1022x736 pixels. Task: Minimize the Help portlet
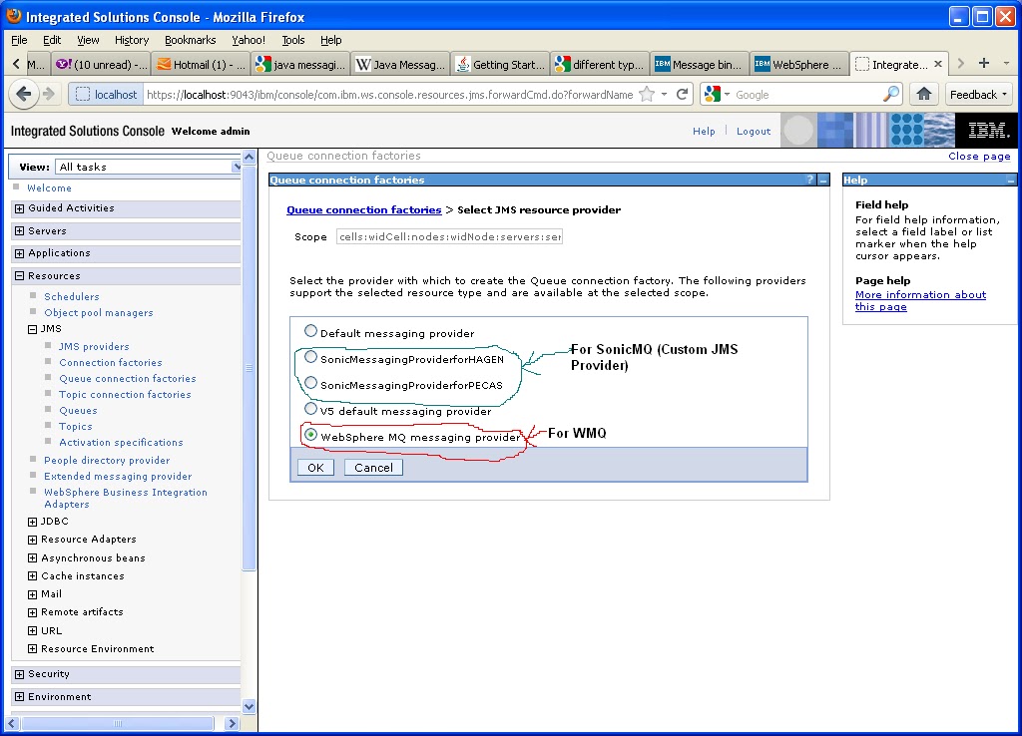(x=1010, y=180)
